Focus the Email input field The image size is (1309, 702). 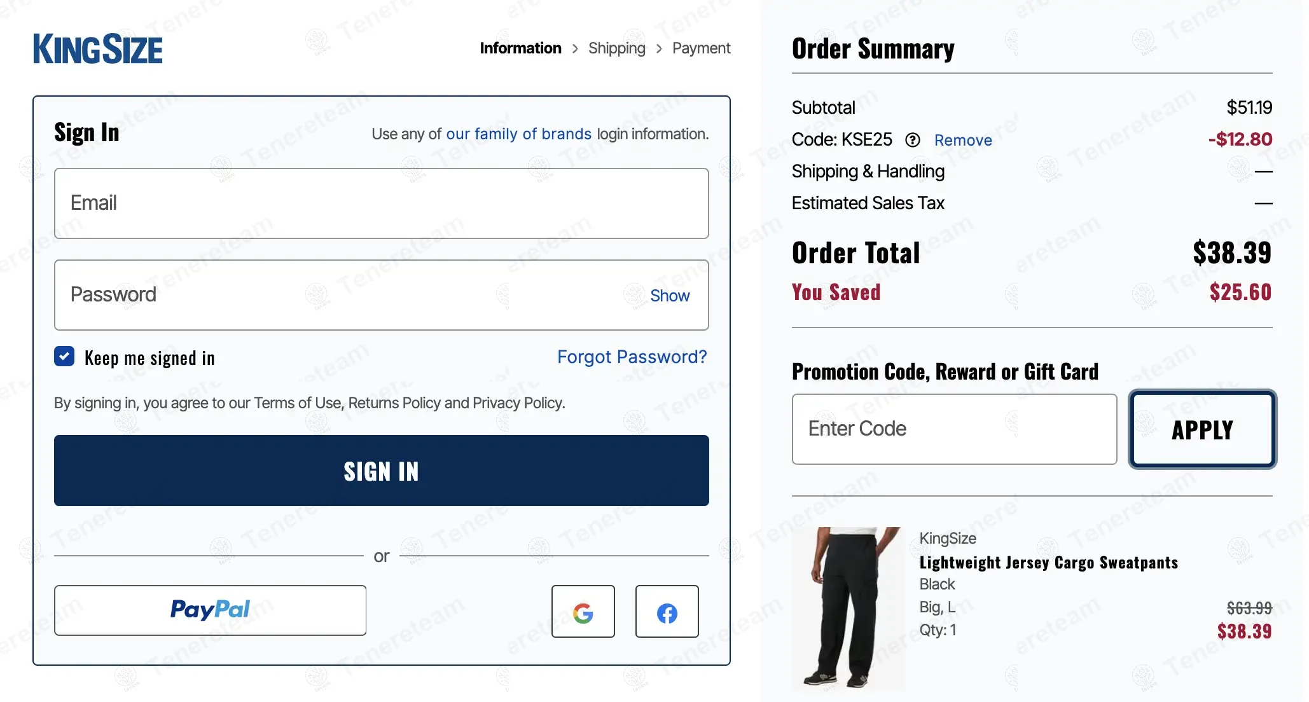pyautogui.click(x=382, y=203)
